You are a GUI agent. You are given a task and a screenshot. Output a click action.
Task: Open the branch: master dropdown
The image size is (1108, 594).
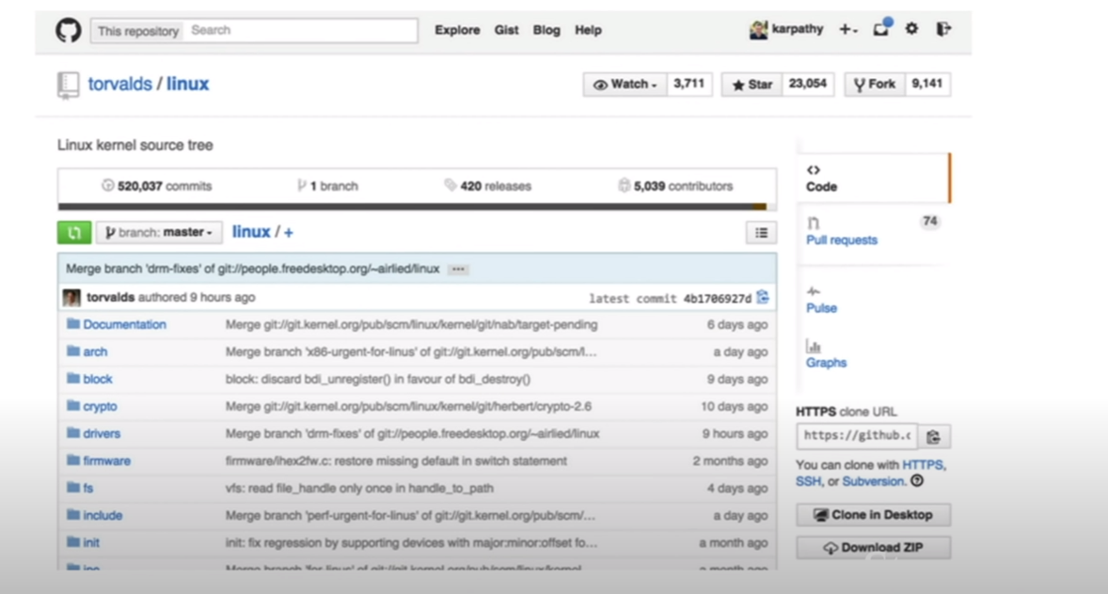click(159, 232)
